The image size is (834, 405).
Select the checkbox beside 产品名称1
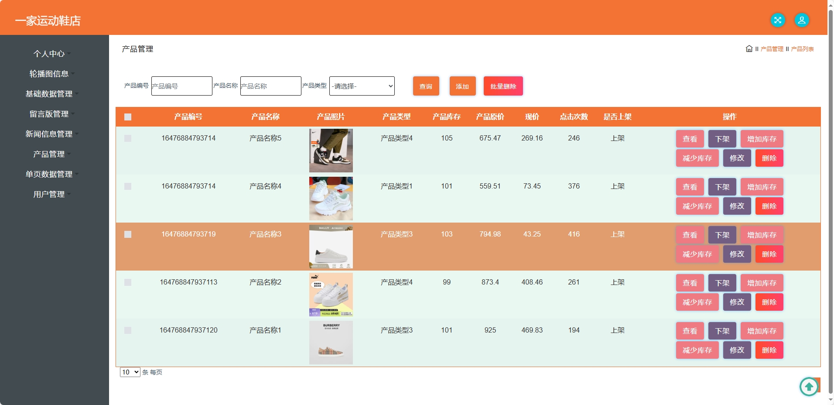click(128, 330)
